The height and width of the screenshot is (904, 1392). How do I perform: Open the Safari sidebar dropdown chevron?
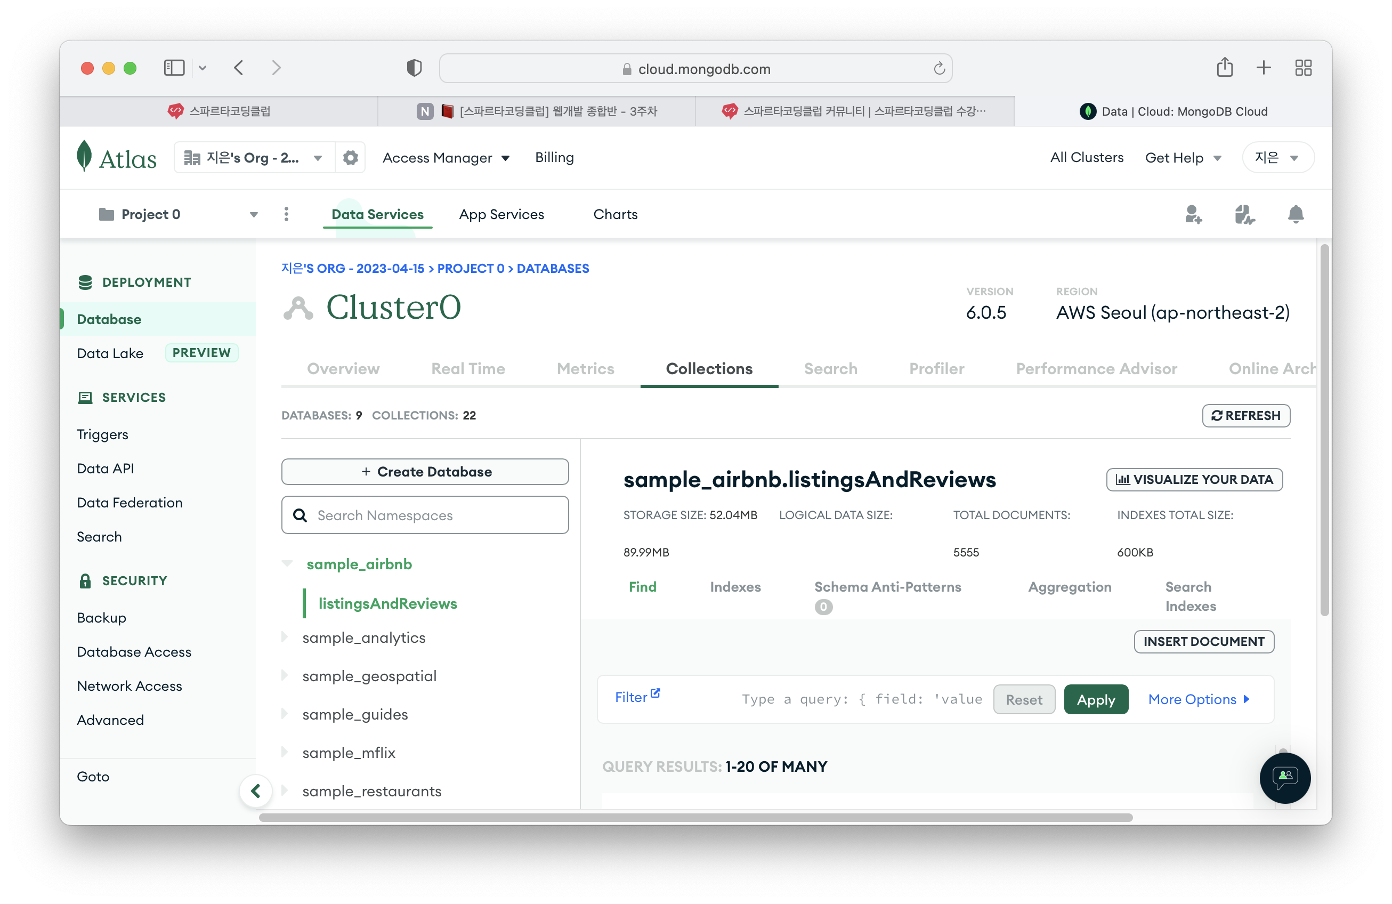click(203, 68)
